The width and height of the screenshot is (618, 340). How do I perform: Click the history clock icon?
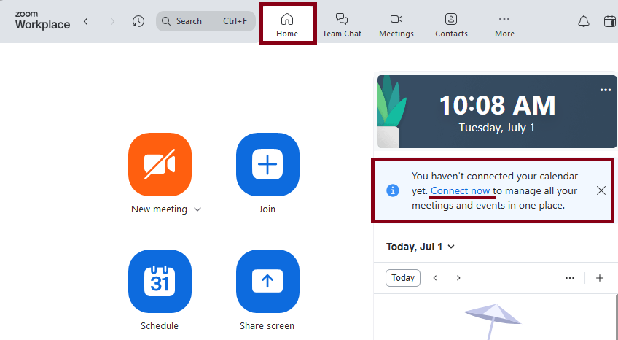click(138, 22)
